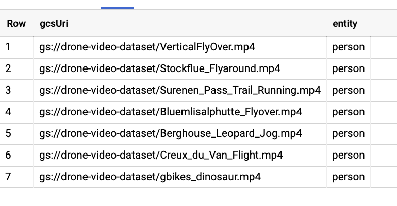The height and width of the screenshot is (206, 397).
Task: Select row number 7 cell
Action: coord(8,177)
